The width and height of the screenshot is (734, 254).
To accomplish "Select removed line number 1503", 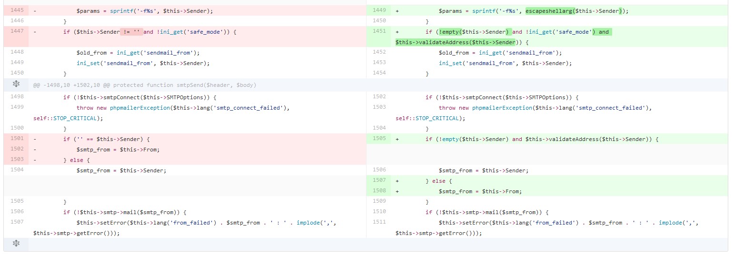I will [17, 160].
